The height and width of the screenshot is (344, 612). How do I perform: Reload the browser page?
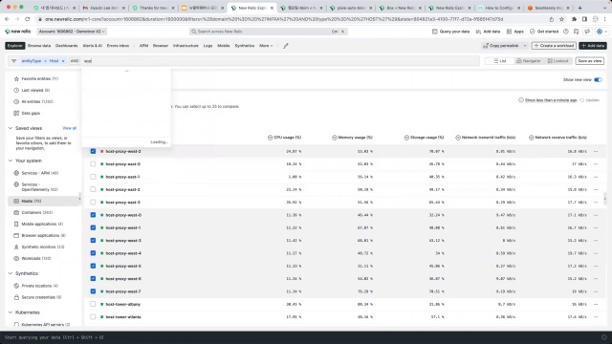[28, 19]
